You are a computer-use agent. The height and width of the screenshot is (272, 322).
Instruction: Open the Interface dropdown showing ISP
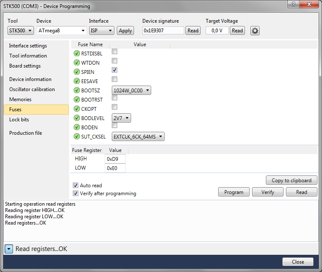tap(101, 31)
